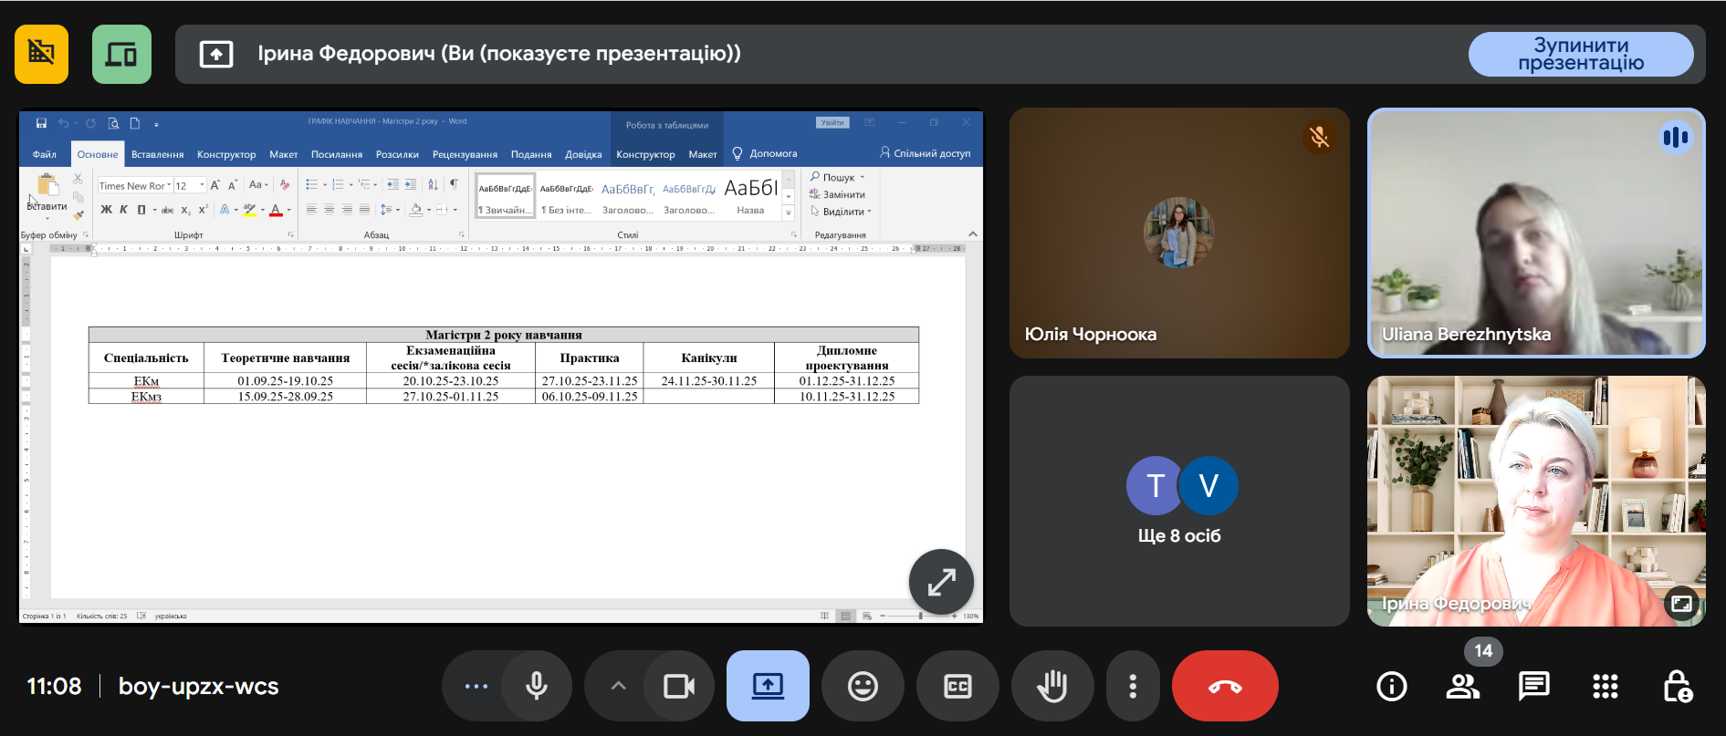This screenshot has height=736, width=1726.
Task: Open the activities grid icon
Action: pos(1605,686)
